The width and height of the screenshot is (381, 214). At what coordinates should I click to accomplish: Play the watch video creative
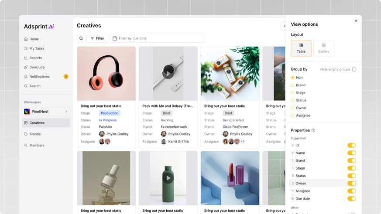[x=168, y=73]
